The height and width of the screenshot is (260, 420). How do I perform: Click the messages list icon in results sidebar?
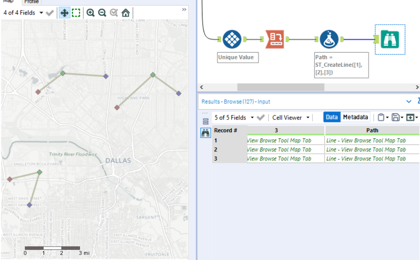[x=206, y=122]
